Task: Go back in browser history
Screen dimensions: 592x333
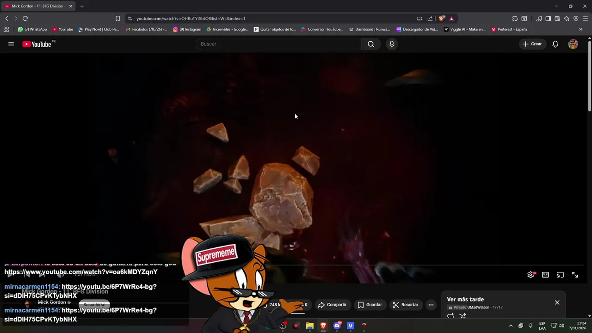Action: 6,18
